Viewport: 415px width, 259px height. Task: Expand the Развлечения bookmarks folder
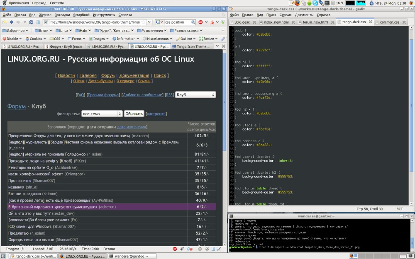[x=152, y=31]
